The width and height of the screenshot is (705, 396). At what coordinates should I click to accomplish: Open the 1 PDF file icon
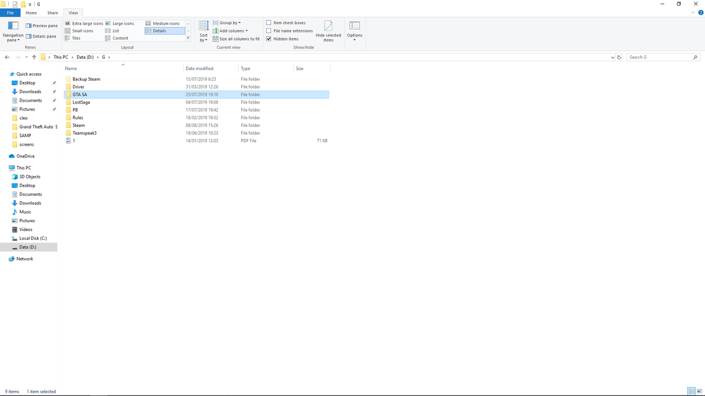[x=68, y=141]
